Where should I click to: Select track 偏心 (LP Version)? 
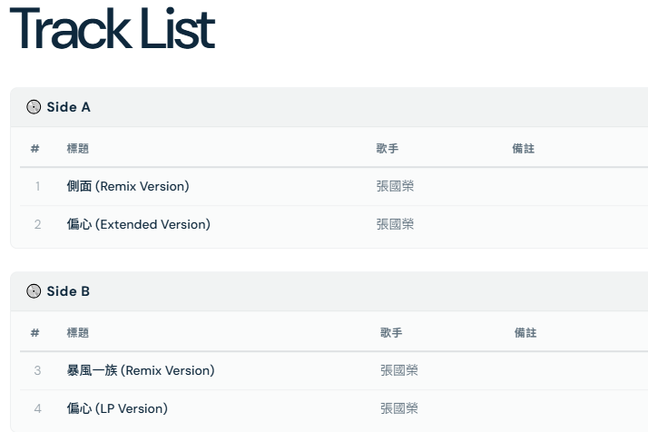tap(117, 408)
